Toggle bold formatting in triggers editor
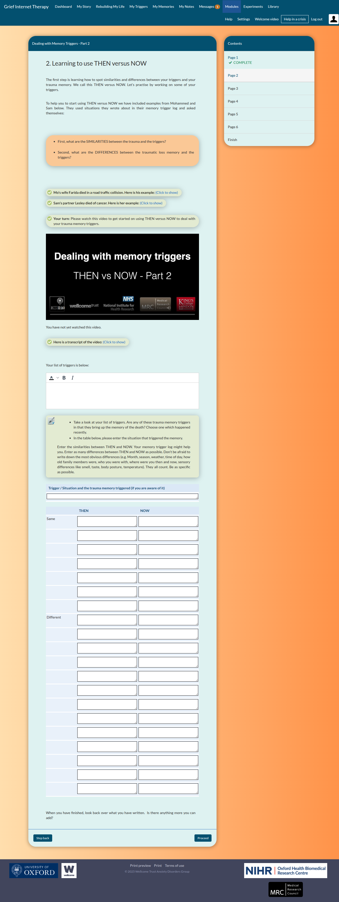This screenshot has height=902, width=339. pos(64,378)
